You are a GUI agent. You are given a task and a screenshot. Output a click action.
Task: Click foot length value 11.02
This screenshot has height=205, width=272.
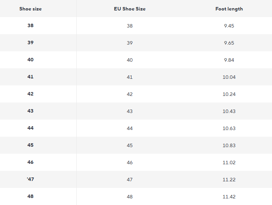(x=229, y=163)
